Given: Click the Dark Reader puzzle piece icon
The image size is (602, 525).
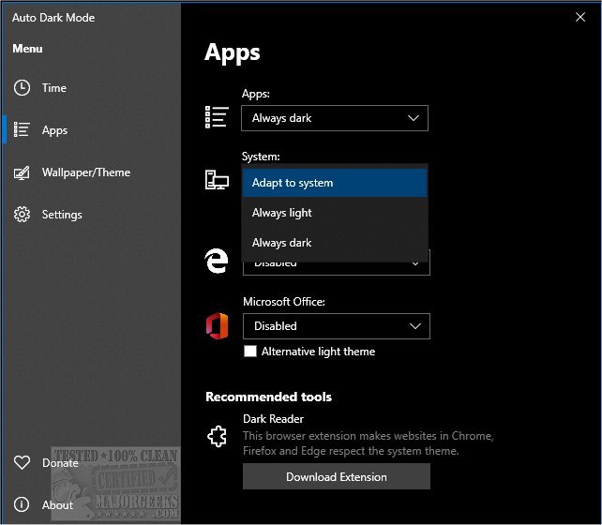Looking at the screenshot, I should coord(217,436).
